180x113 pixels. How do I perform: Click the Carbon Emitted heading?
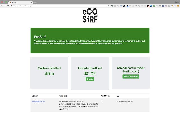49,68
